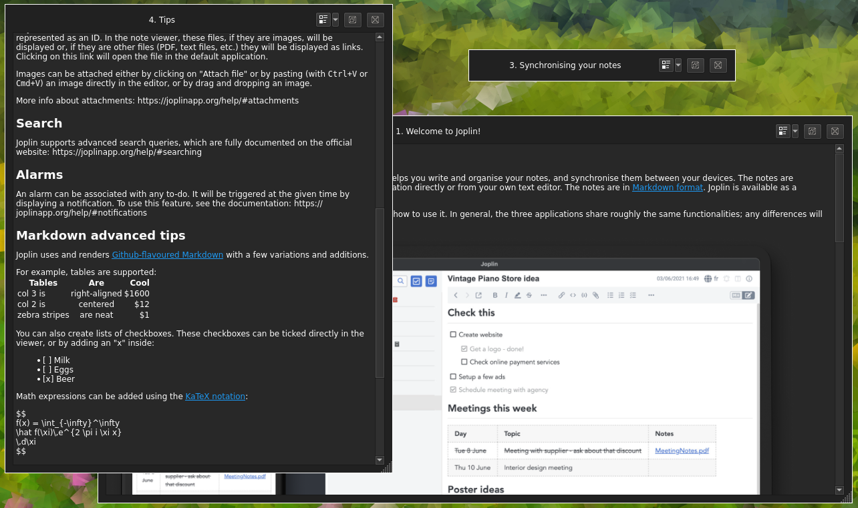
Task: Click the 'zebra stripes' table cell
Action: [x=43, y=315]
